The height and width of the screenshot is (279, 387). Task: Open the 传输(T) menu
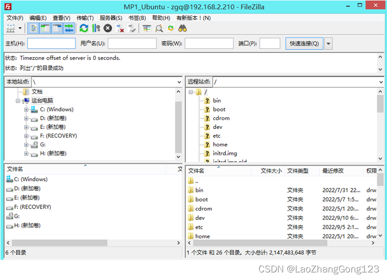point(85,18)
